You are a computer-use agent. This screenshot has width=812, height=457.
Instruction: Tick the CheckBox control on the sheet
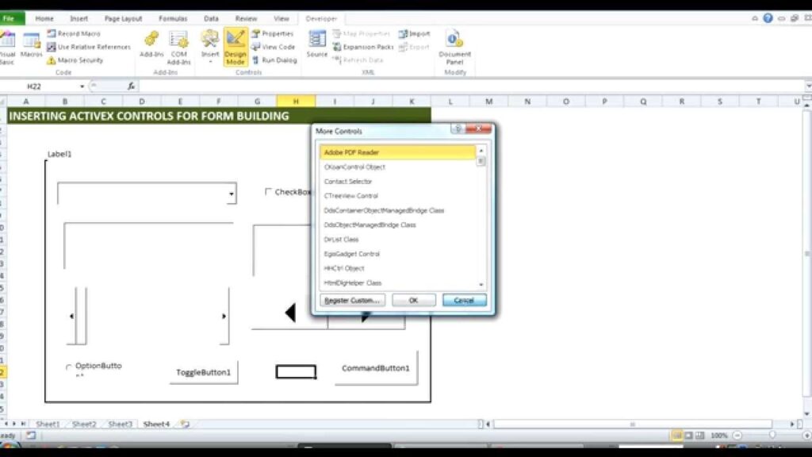coord(268,192)
